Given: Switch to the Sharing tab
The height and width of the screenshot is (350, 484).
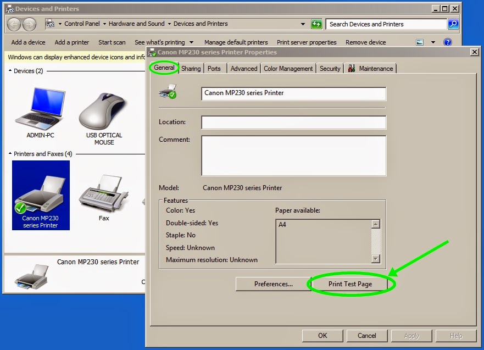Looking at the screenshot, I should pos(191,69).
